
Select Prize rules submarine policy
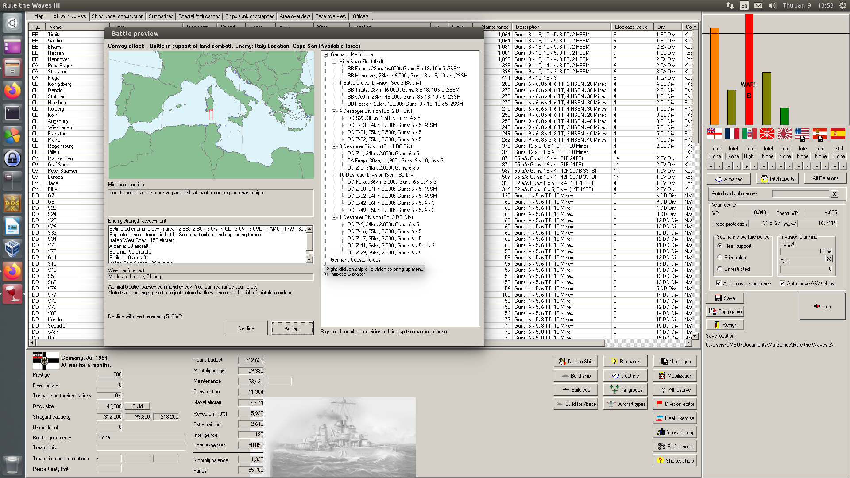[x=720, y=257]
